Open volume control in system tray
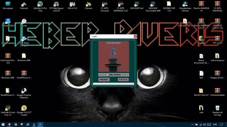 [x=204, y=125]
